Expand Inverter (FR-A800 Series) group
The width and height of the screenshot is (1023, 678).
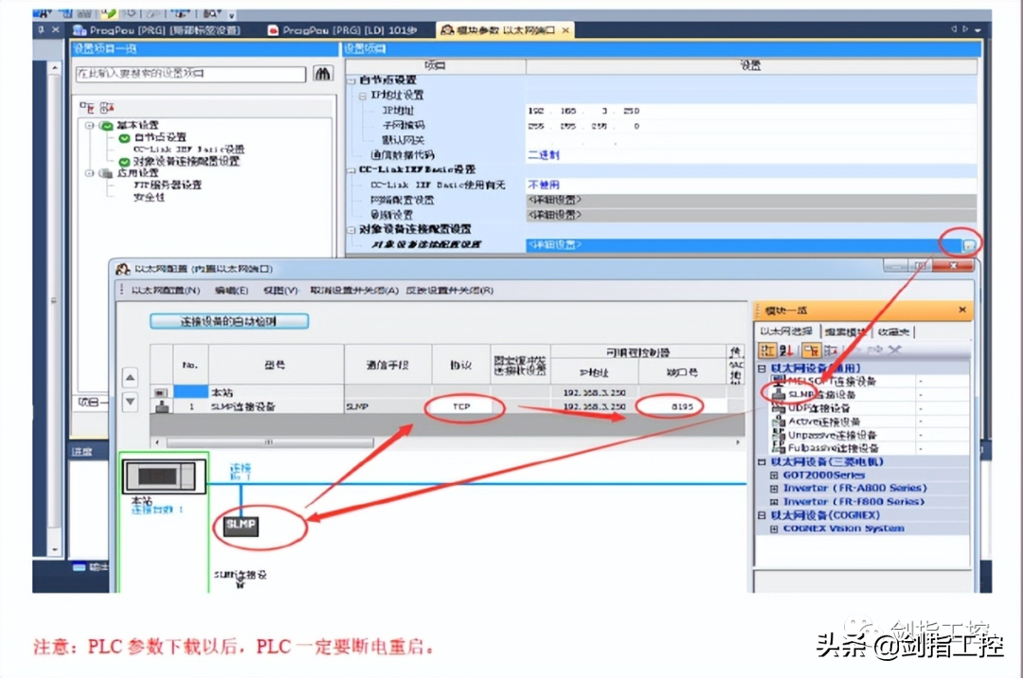coord(774,489)
